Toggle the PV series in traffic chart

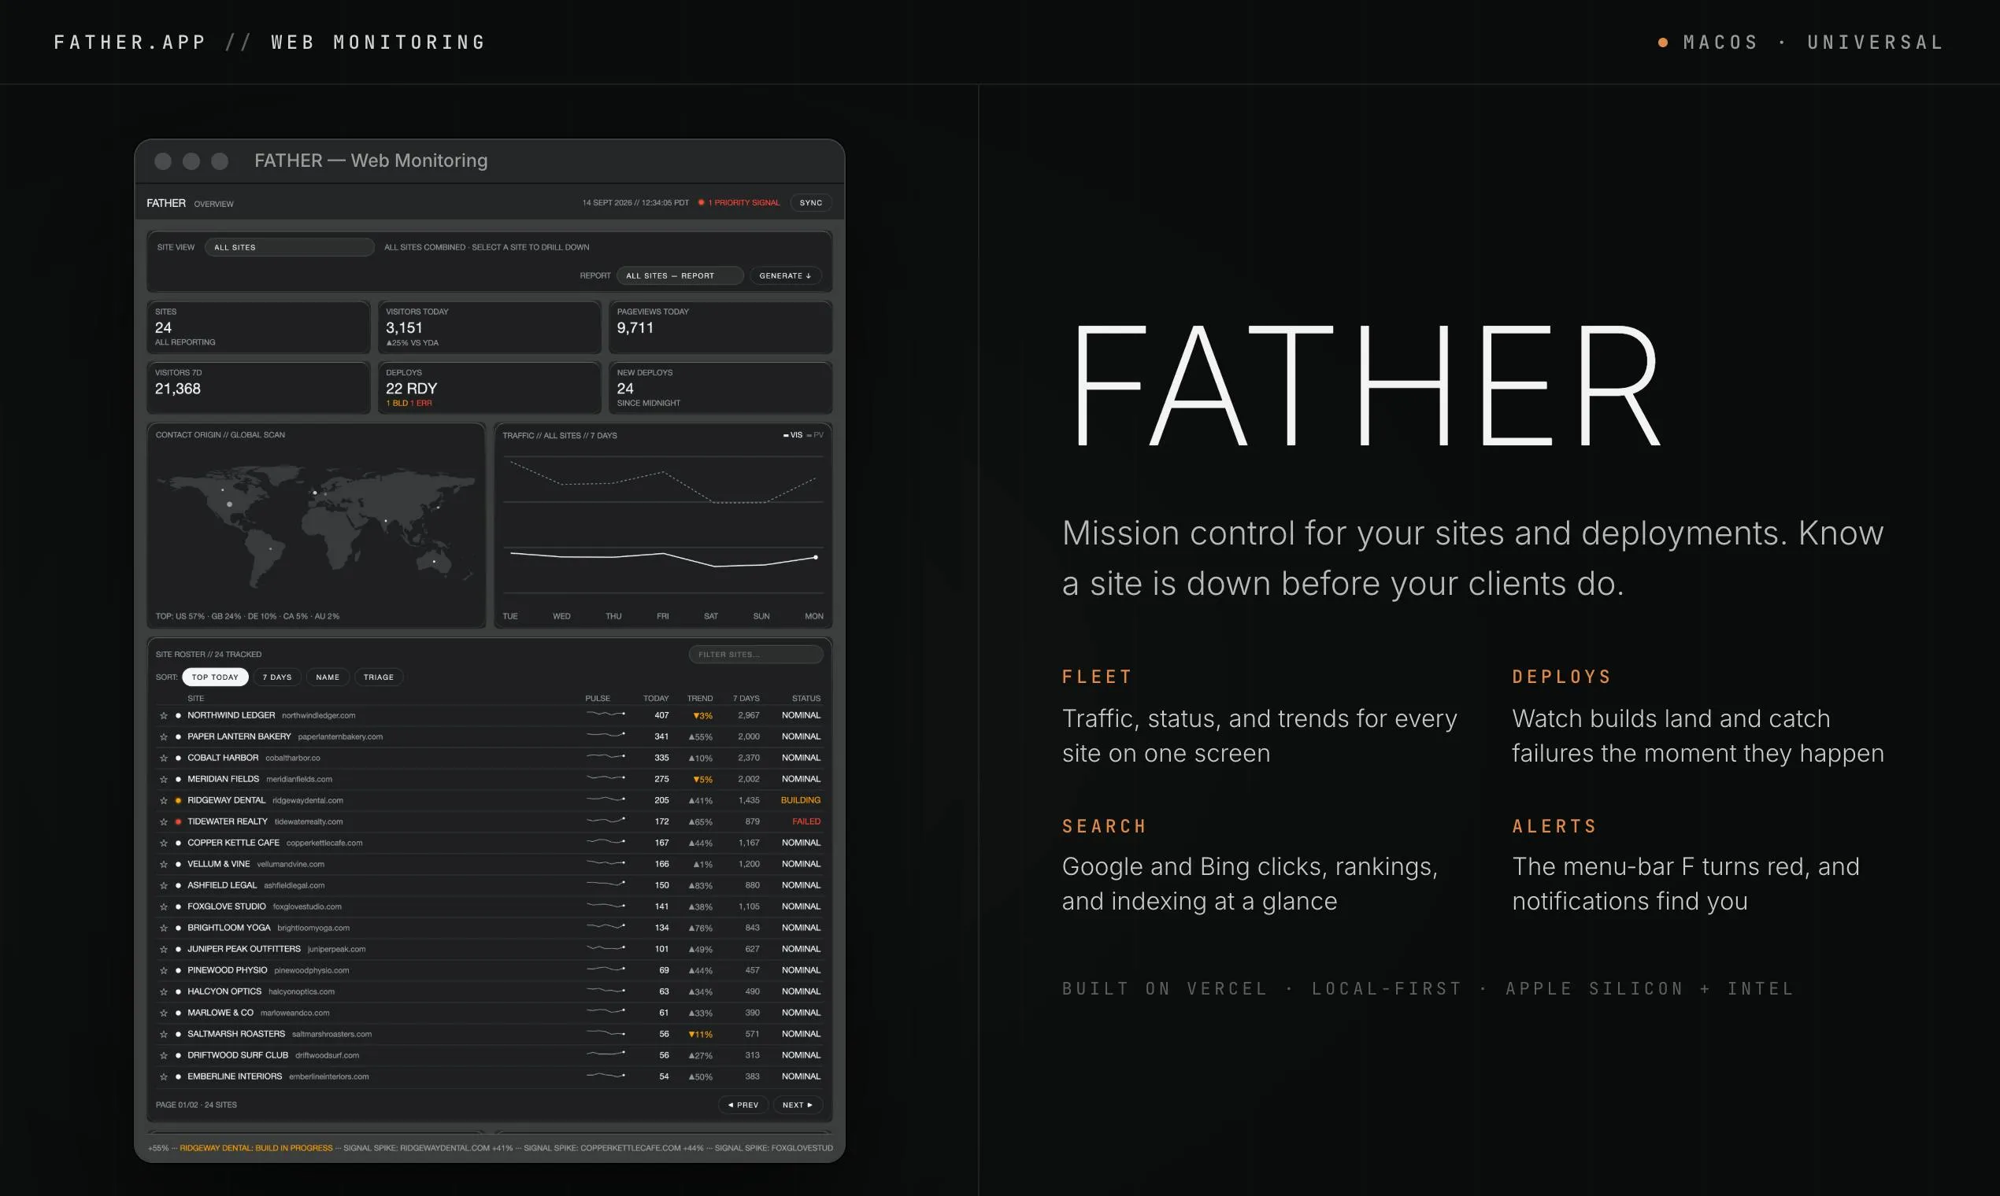tap(815, 435)
